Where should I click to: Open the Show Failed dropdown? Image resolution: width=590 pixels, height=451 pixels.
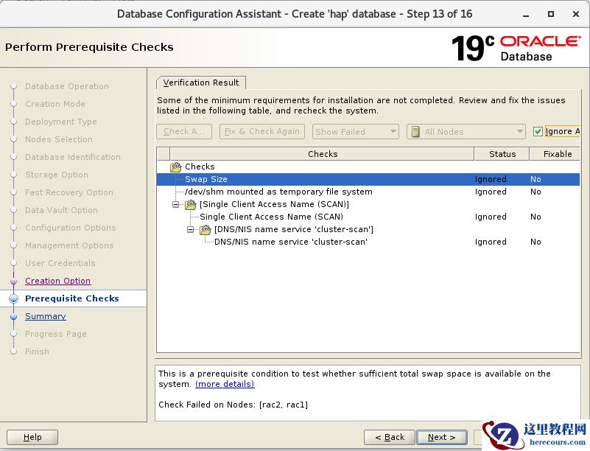pyautogui.click(x=355, y=132)
